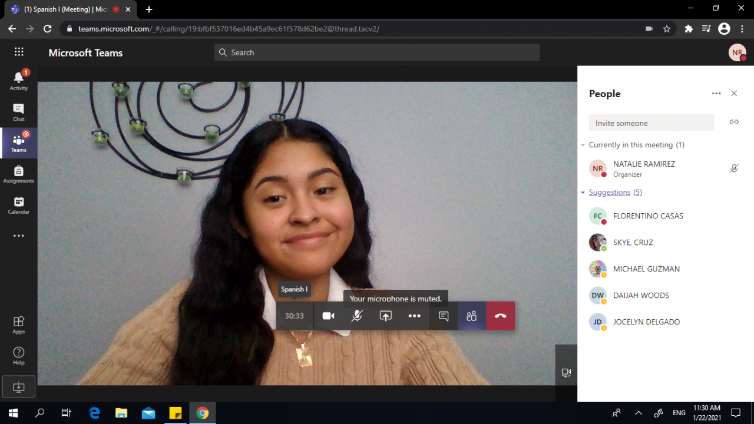Open People panel more options menu
Screen dimensions: 754x424
point(716,94)
